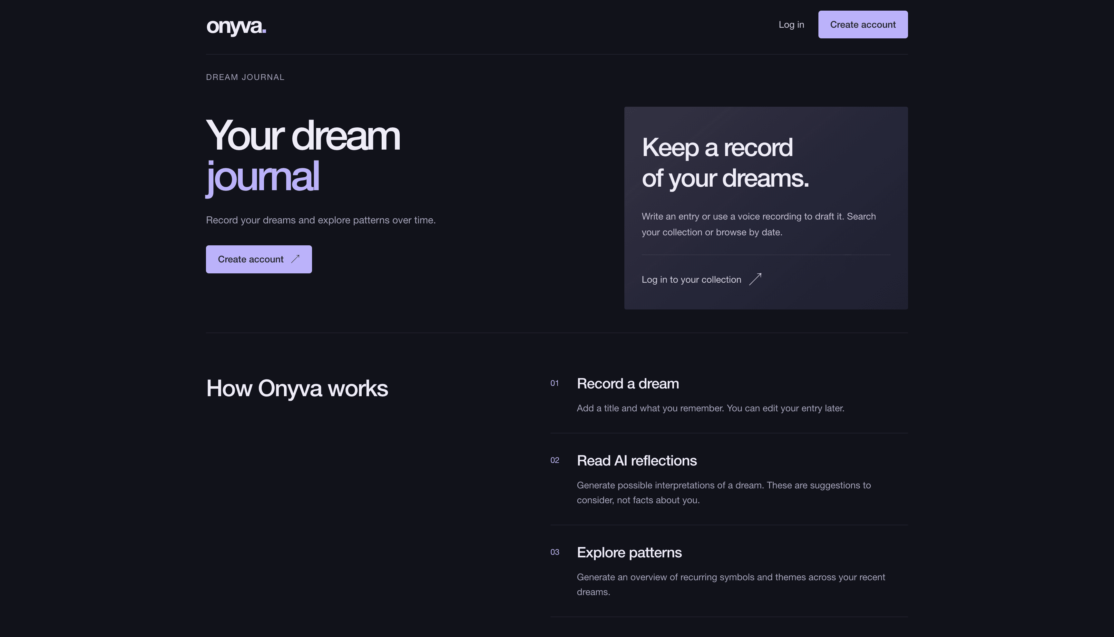
Task: Click the hero Create account text
Action: 250,260
